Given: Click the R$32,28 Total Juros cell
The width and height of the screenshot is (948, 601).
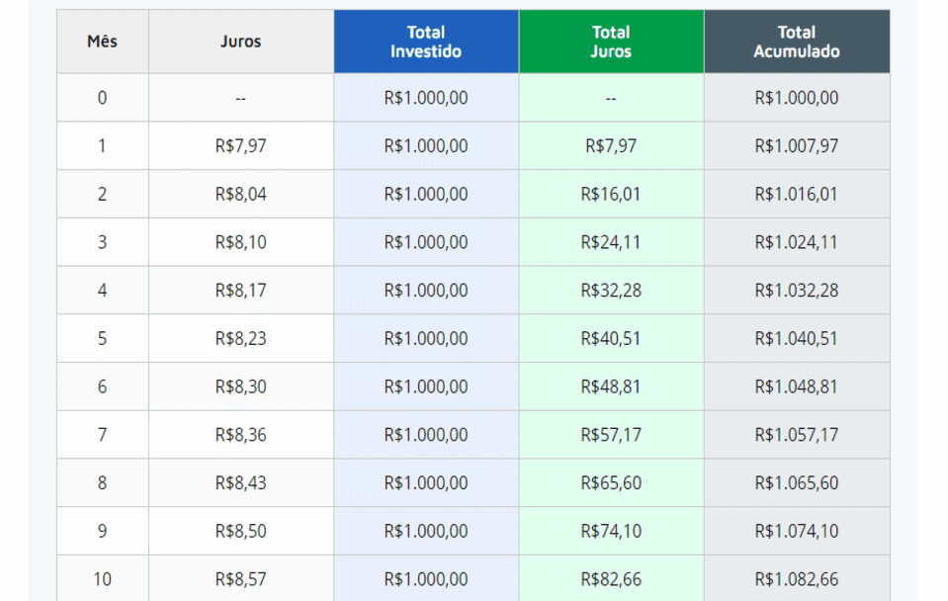Looking at the screenshot, I should 611,291.
